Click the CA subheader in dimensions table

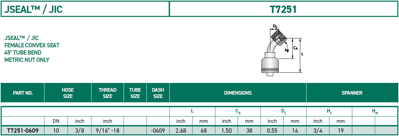238,112
